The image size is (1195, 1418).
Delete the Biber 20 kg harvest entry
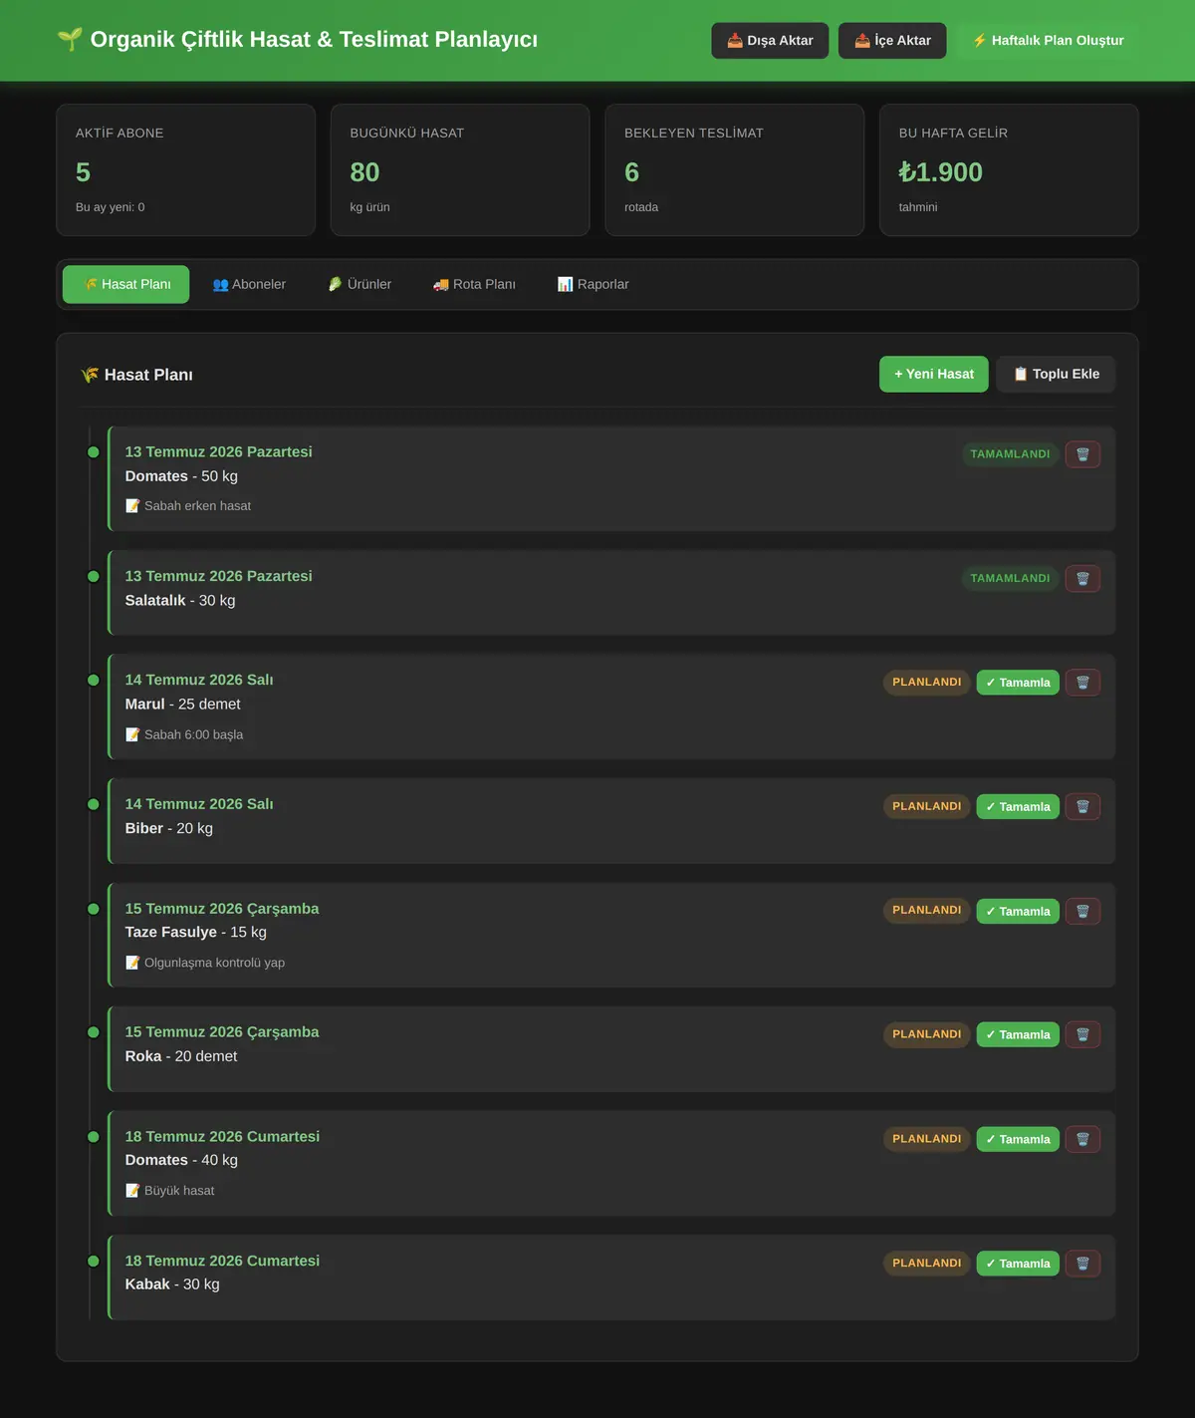pos(1082,807)
